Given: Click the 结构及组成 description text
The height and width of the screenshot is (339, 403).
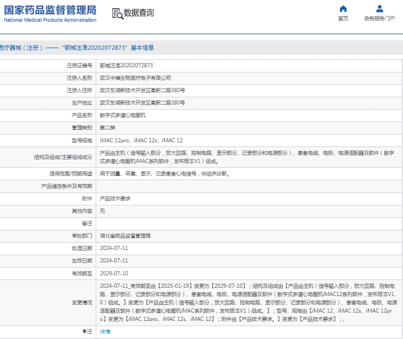Looking at the screenshot, I should click(x=247, y=157).
